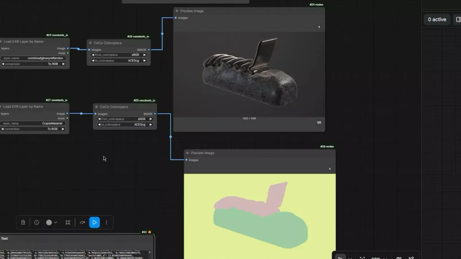Open the three-dot more options menu
Viewport: 461px width, 259px height.
pyautogui.click(x=106, y=223)
